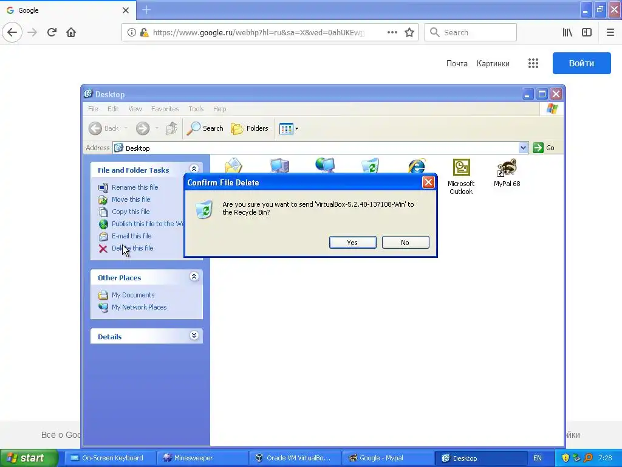Click 'Delete this file' task link

tap(132, 248)
